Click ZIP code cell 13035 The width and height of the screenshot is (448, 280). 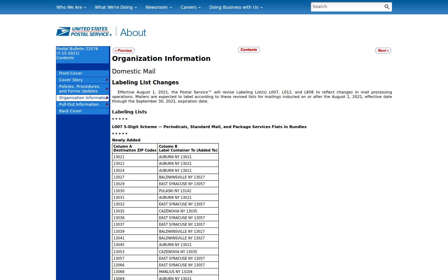(135, 211)
